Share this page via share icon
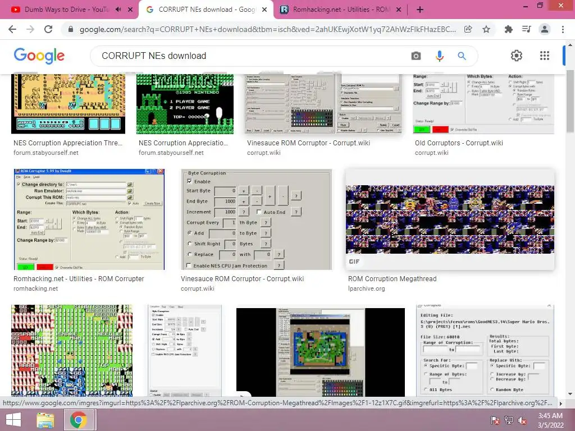Image resolution: width=575 pixels, height=431 pixels. [x=468, y=29]
